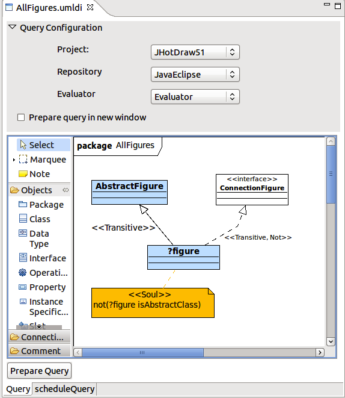Open the Evaluator combo box
Screen dimensions: 345x398
point(195,97)
